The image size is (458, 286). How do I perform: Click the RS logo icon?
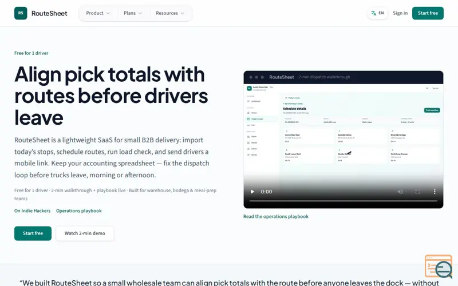[21, 13]
